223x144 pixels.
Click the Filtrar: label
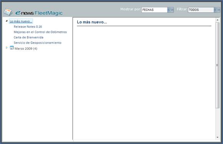point(182,9)
